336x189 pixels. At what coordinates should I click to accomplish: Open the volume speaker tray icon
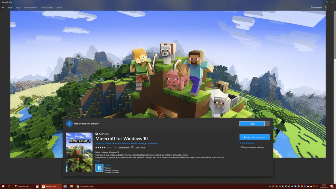point(317,186)
